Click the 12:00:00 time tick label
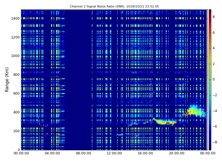Viewport: 222px width, 166px height. 114,153
